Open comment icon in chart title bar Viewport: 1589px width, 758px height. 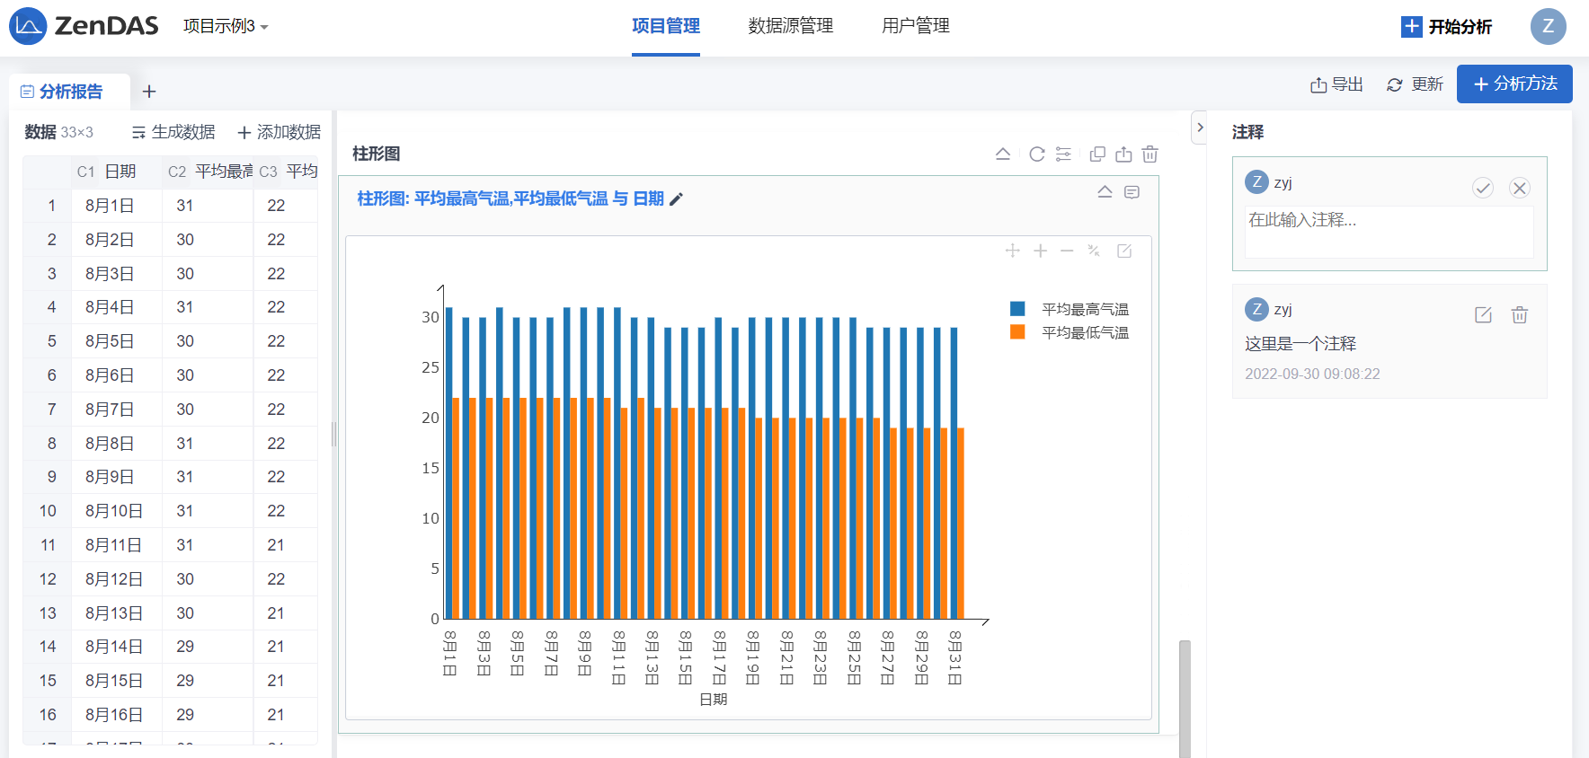tap(1132, 192)
